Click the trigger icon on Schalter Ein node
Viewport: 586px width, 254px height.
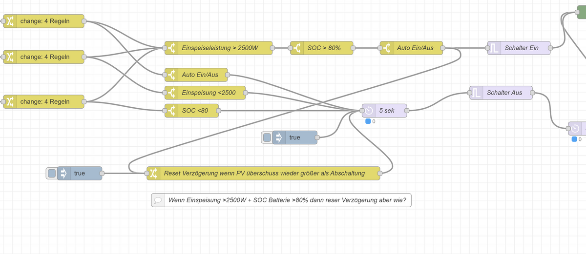(x=495, y=48)
